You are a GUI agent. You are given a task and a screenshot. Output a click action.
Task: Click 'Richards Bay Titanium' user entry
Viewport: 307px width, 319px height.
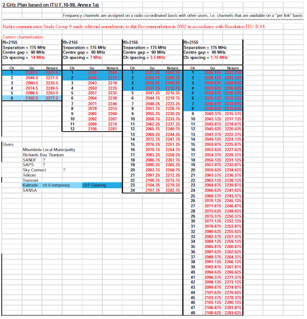coord(43,155)
